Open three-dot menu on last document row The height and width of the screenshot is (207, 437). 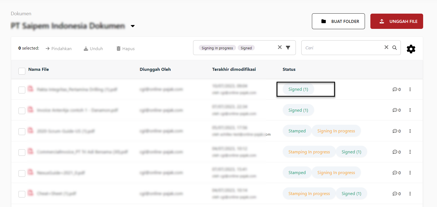pos(410,194)
